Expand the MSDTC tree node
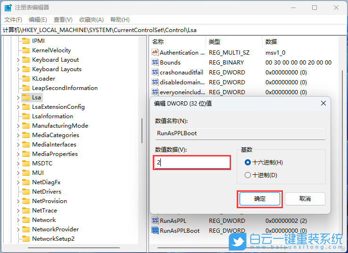 [x=18, y=163]
